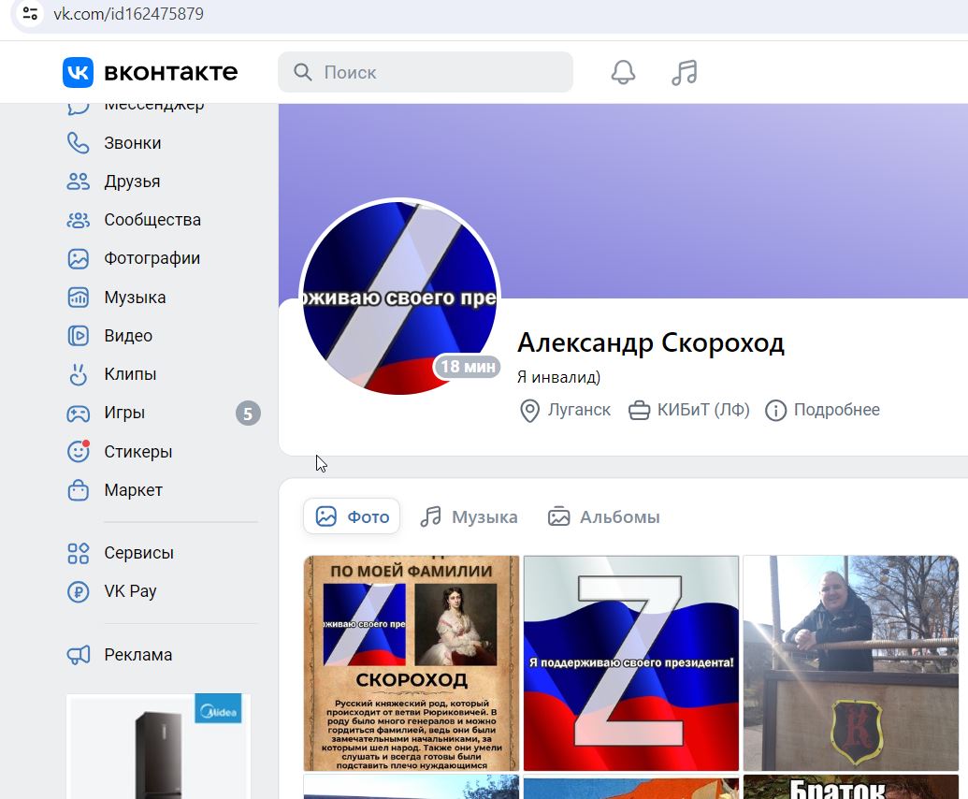
Task: Open the Маркет section
Action: pyautogui.click(x=133, y=489)
